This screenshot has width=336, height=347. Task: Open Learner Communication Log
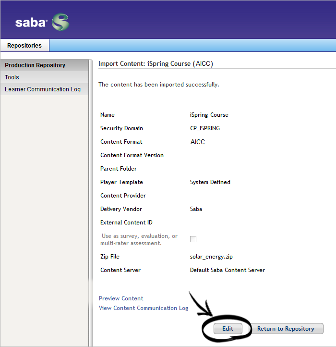(x=45, y=89)
